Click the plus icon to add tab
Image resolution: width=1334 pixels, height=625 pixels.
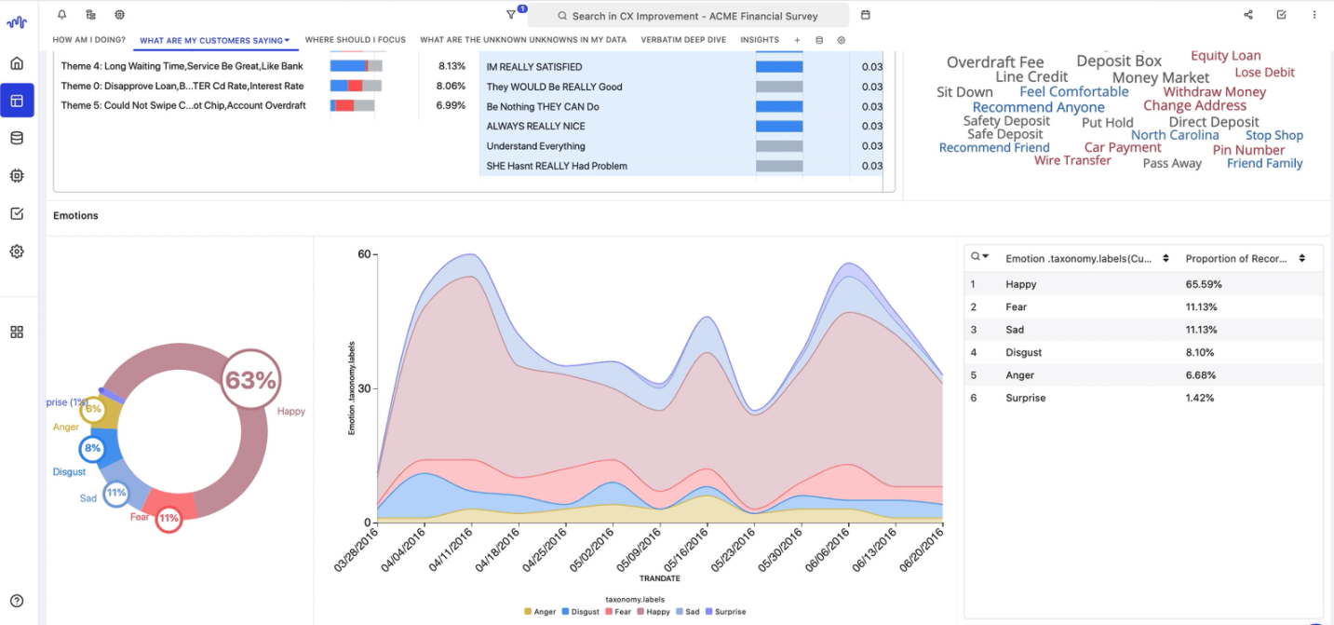click(797, 40)
